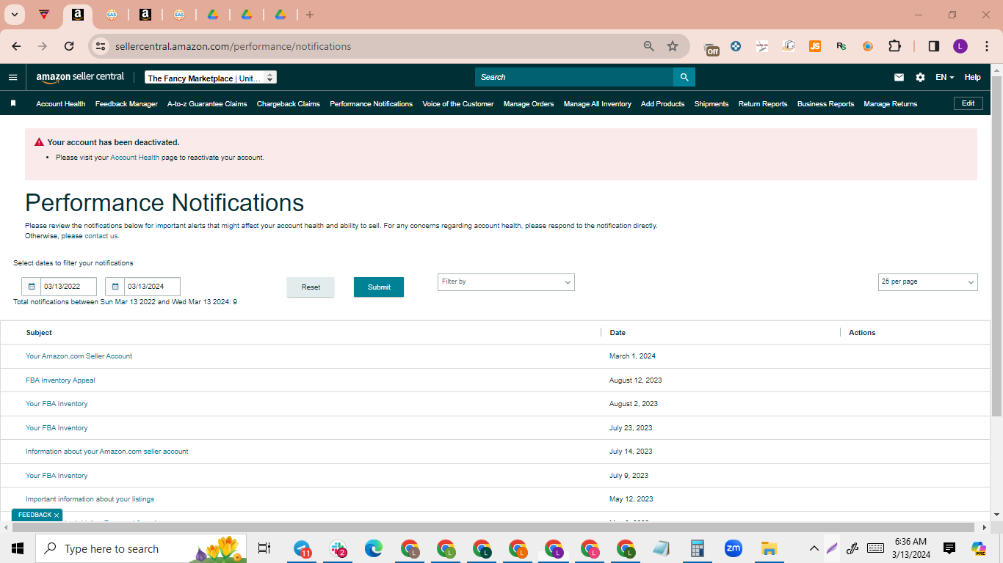Viewport: 1003px width, 563px height.
Task: Click the Windows taskbar search box
Action: (x=141, y=548)
